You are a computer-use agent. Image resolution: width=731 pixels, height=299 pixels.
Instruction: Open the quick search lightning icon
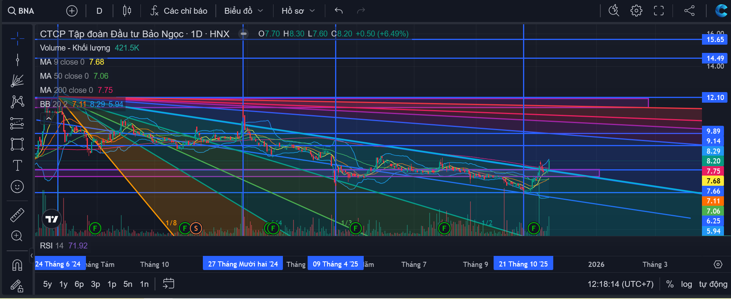point(614,11)
